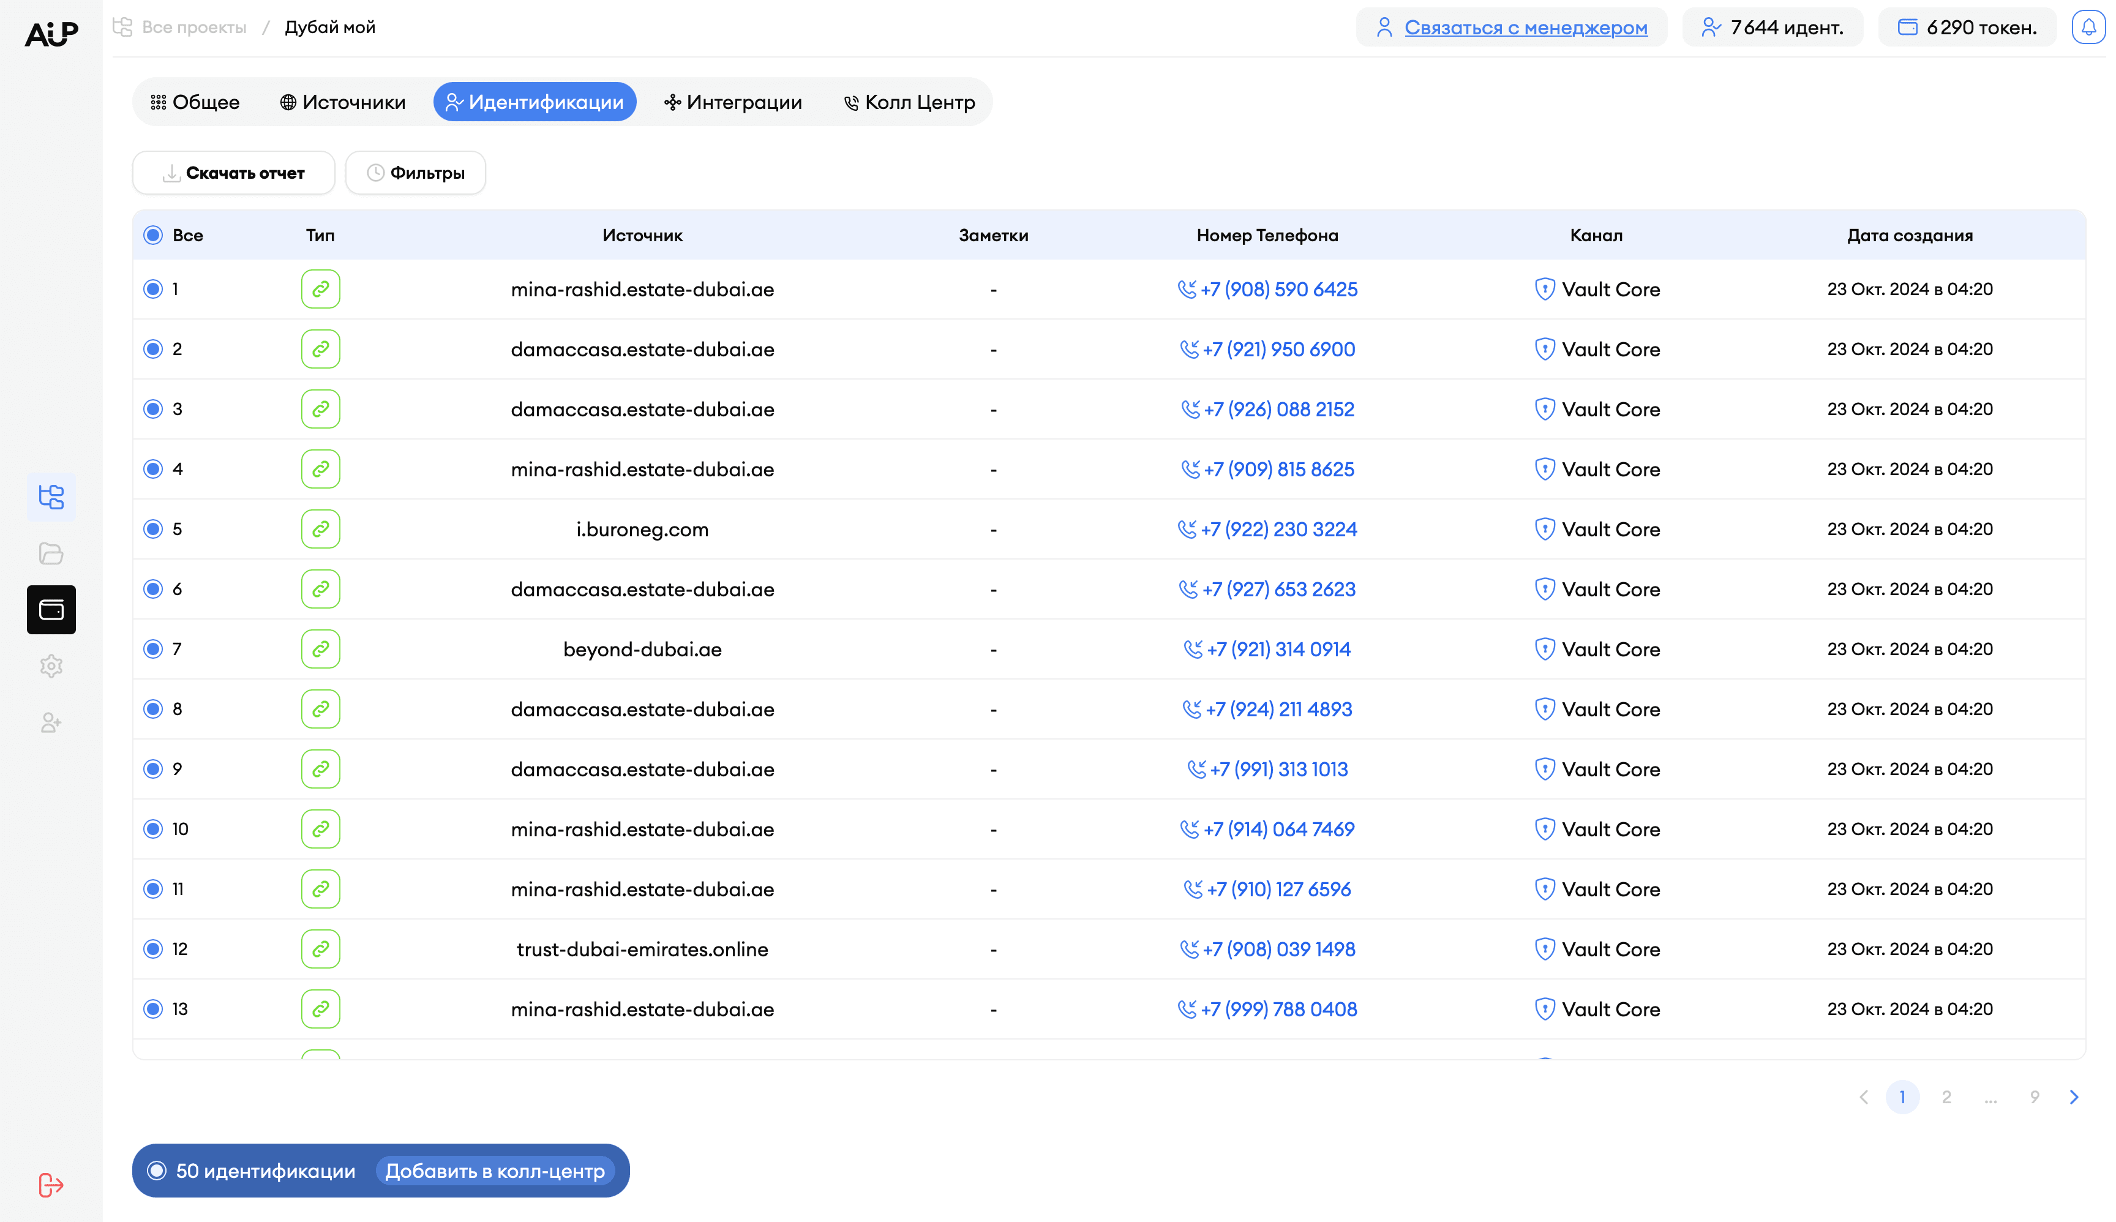
Task: Open settings gear in sidebar
Action: (51, 666)
